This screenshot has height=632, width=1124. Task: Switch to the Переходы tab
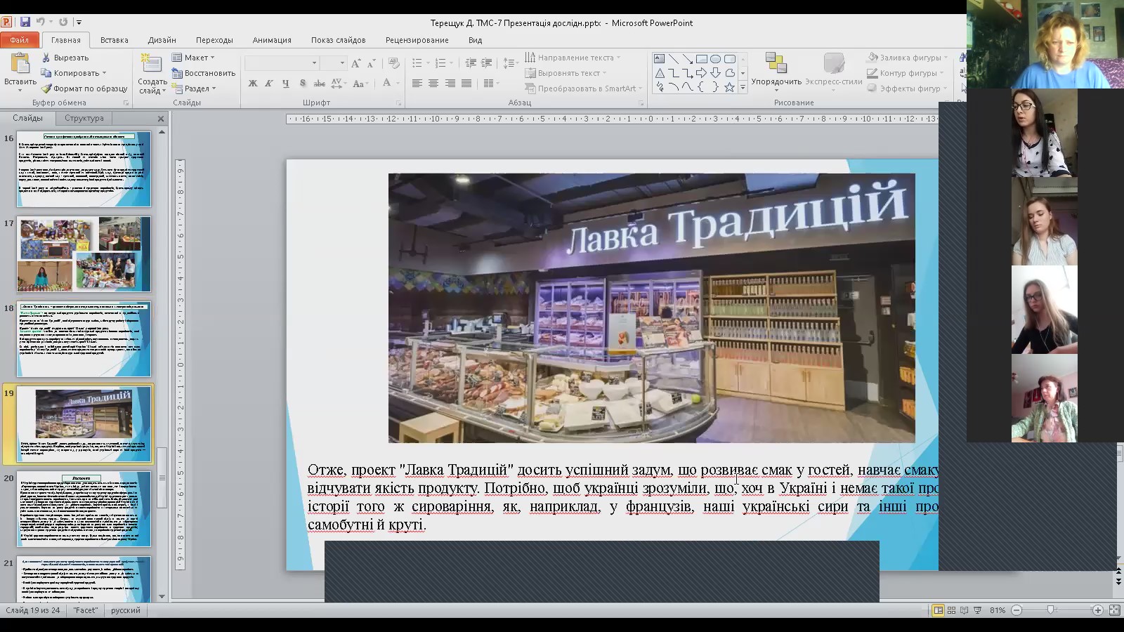coord(214,40)
